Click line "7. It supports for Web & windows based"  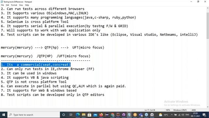[39, 90]
